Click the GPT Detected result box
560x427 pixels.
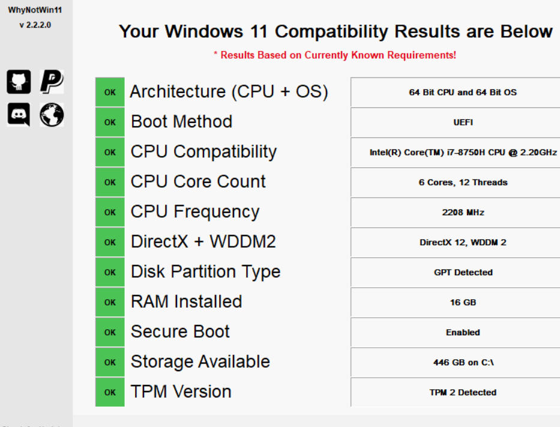(x=463, y=272)
